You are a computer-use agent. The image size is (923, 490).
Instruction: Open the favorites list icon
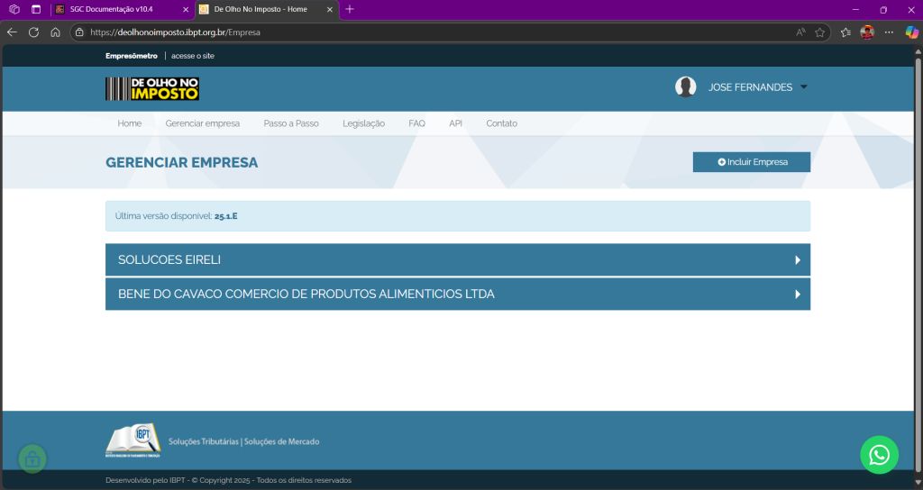[845, 32]
